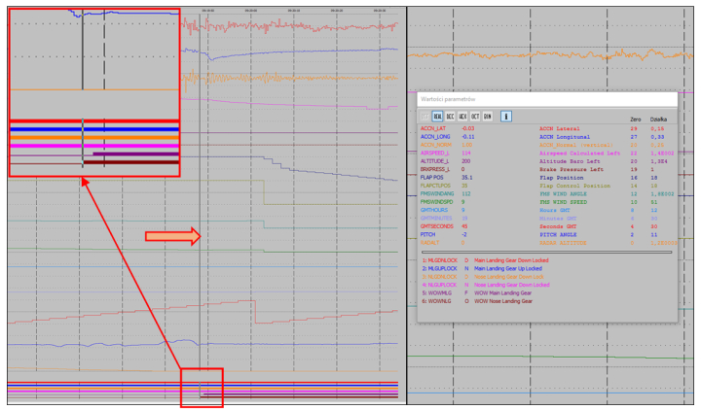701x410 pixels.
Task: Select the FLAP POS parameter name
Action: 432,178
